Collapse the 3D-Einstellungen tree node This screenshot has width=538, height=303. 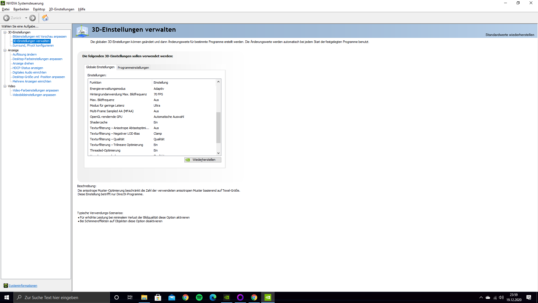tap(5, 32)
